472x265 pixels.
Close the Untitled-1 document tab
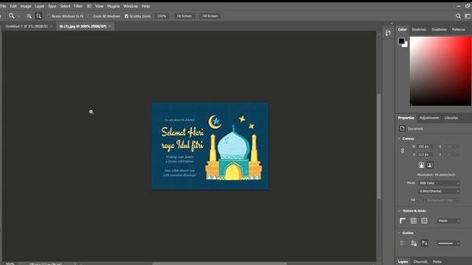(52, 26)
